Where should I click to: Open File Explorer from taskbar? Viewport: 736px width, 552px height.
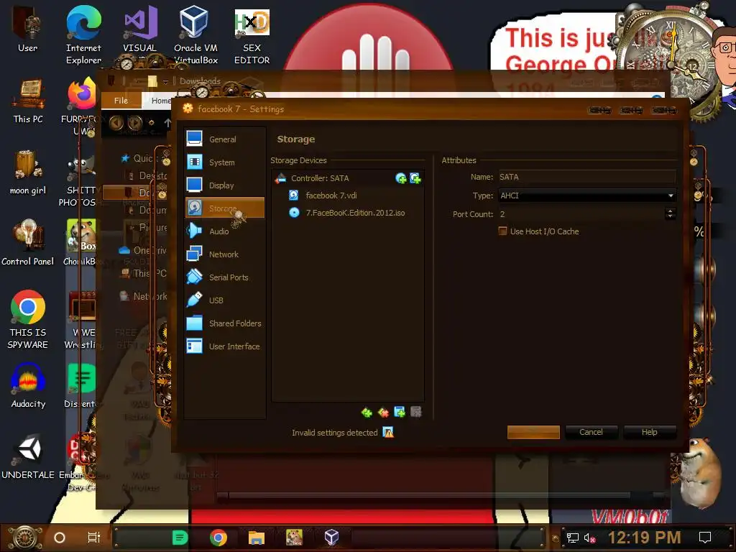(x=257, y=538)
